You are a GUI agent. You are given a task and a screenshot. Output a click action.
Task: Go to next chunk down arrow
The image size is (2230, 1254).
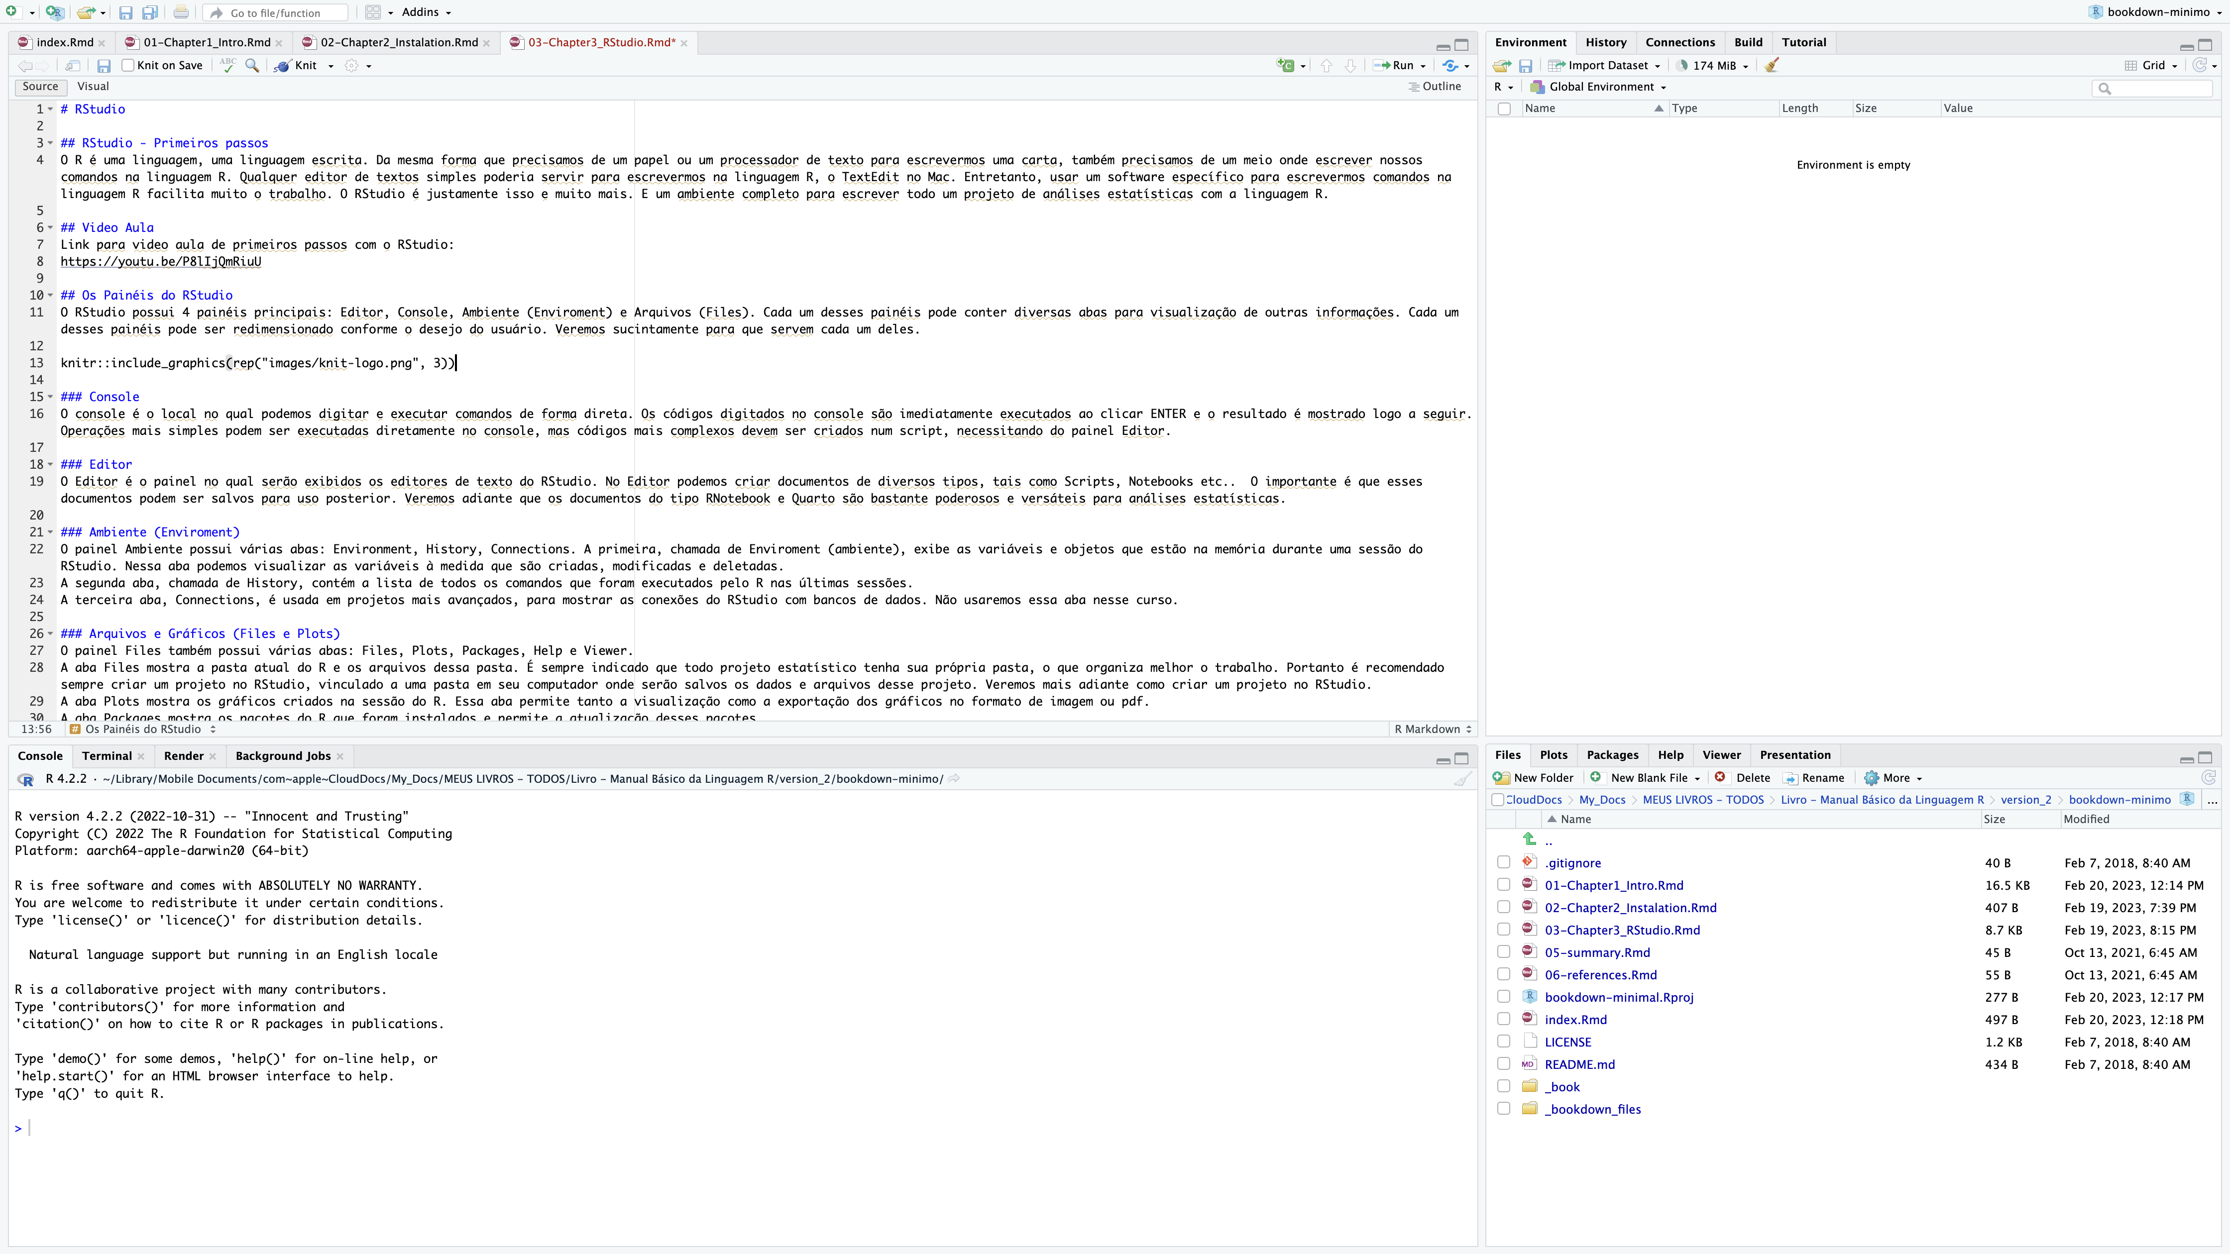(1349, 66)
